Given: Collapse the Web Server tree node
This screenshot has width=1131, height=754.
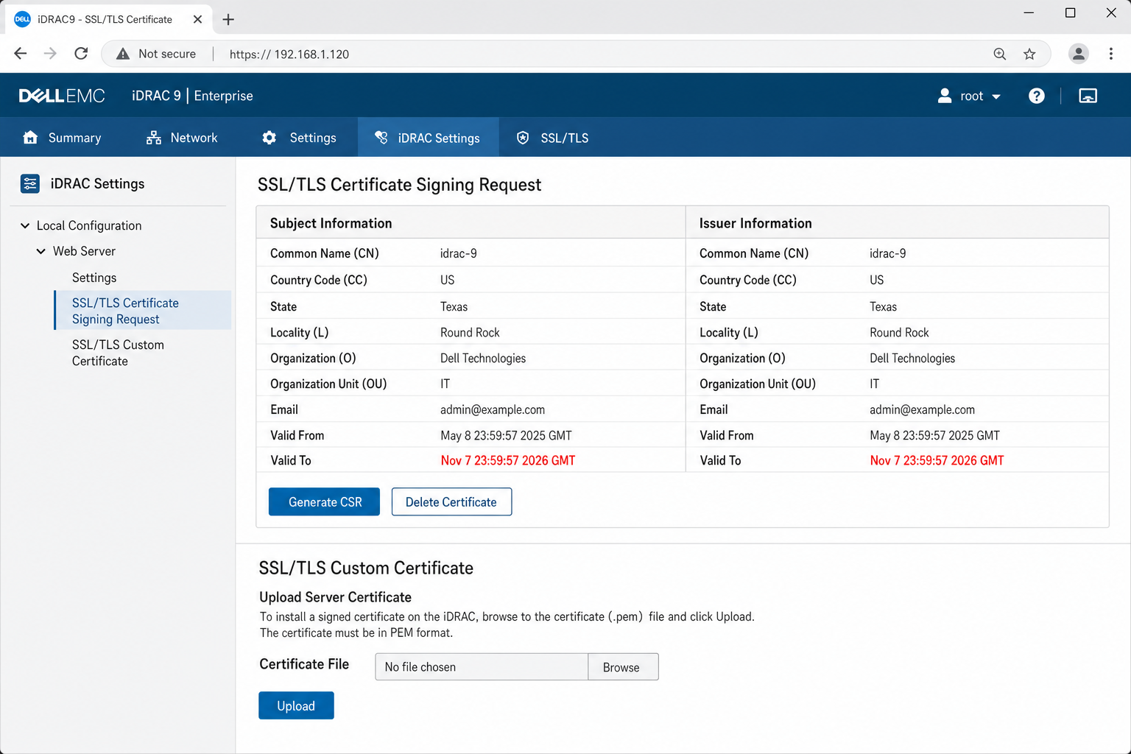Looking at the screenshot, I should coord(41,251).
